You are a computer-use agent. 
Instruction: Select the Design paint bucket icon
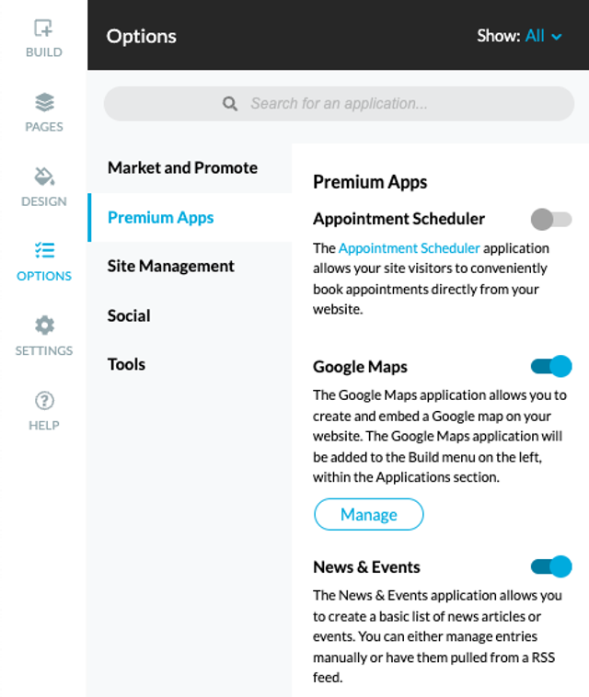click(44, 177)
